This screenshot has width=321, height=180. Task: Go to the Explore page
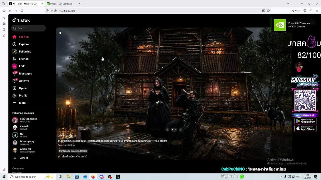[20, 44]
